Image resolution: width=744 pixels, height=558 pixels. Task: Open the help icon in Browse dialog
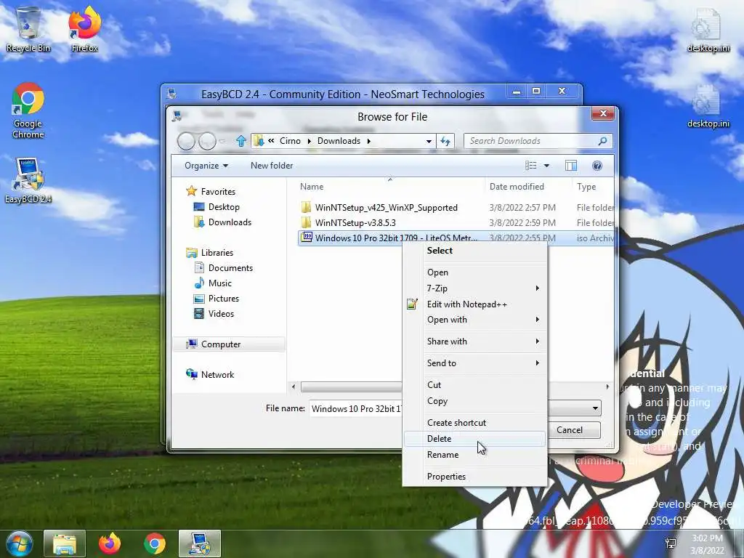coord(597,166)
